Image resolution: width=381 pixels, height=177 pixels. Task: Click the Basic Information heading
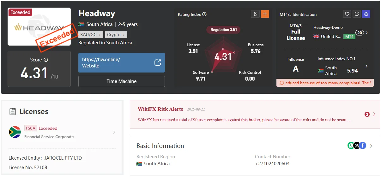160,146
